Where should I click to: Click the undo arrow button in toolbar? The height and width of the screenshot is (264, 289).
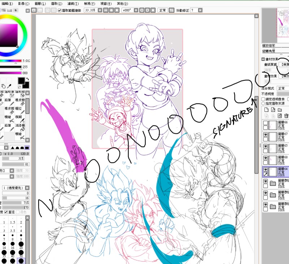coord(34,10)
